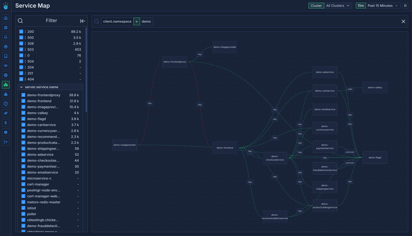The image size is (412, 236).
Task: Collapse the Filter panel with arrow icon
Action: pos(82,21)
